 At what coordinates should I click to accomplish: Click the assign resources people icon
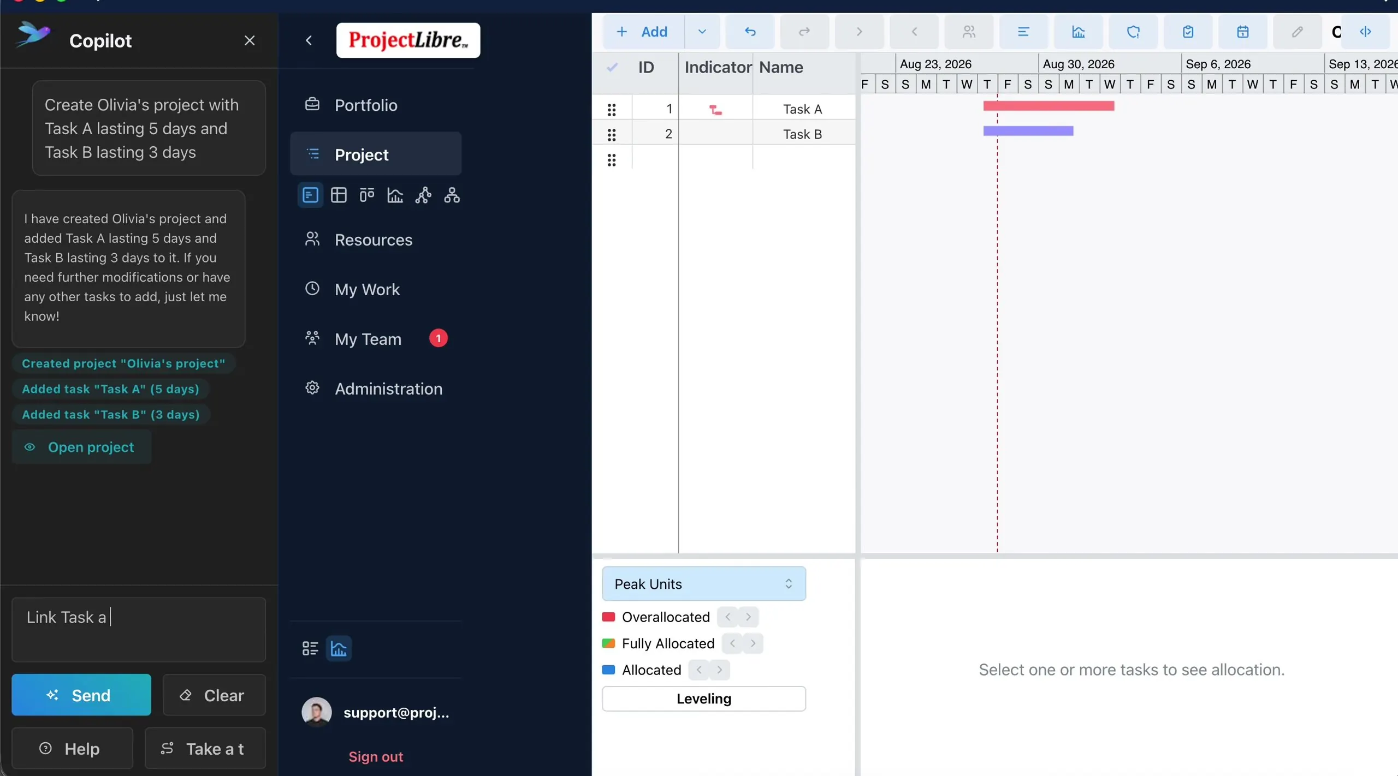[x=969, y=32]
